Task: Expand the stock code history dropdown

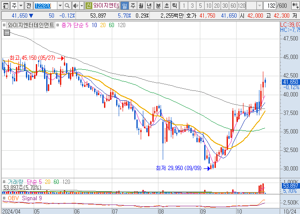Action: coord(60,6)
